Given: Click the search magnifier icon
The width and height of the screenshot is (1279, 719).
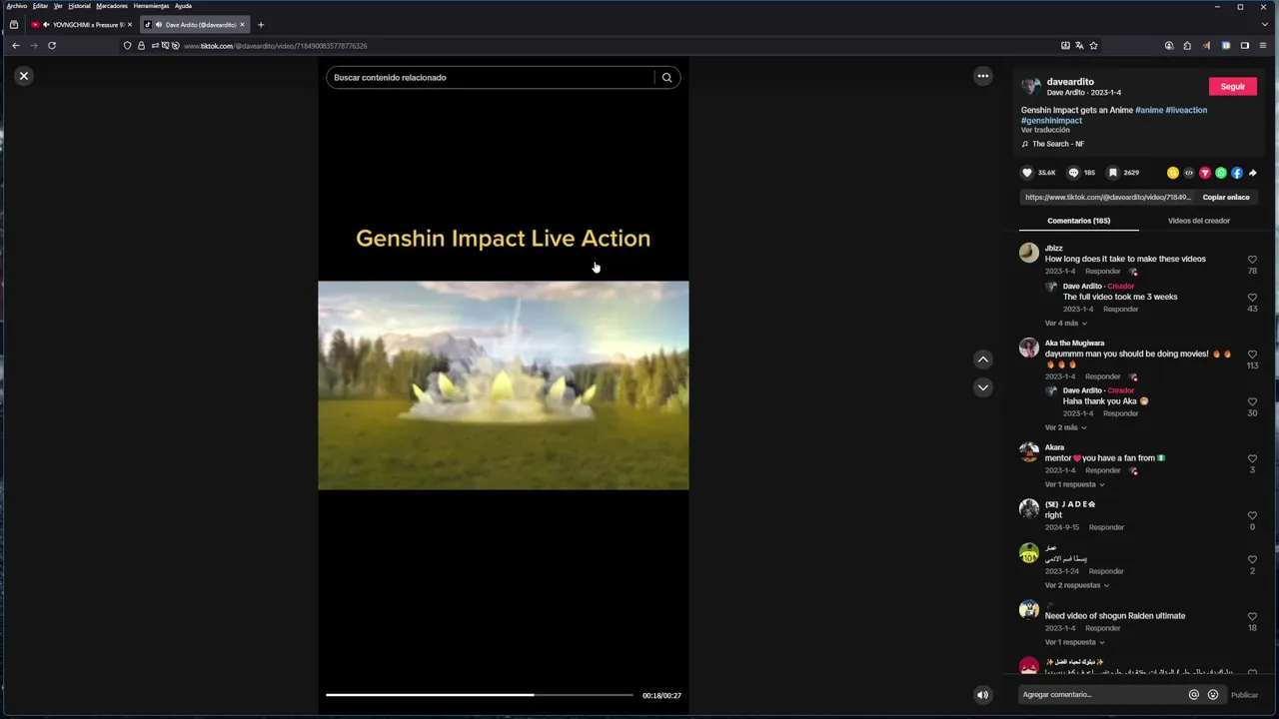Looking at the screenshot, I should [x=666, y=77].
